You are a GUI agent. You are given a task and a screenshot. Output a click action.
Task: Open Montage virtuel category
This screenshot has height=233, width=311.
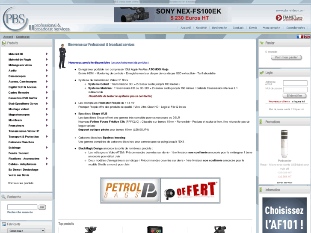point(19,109)
